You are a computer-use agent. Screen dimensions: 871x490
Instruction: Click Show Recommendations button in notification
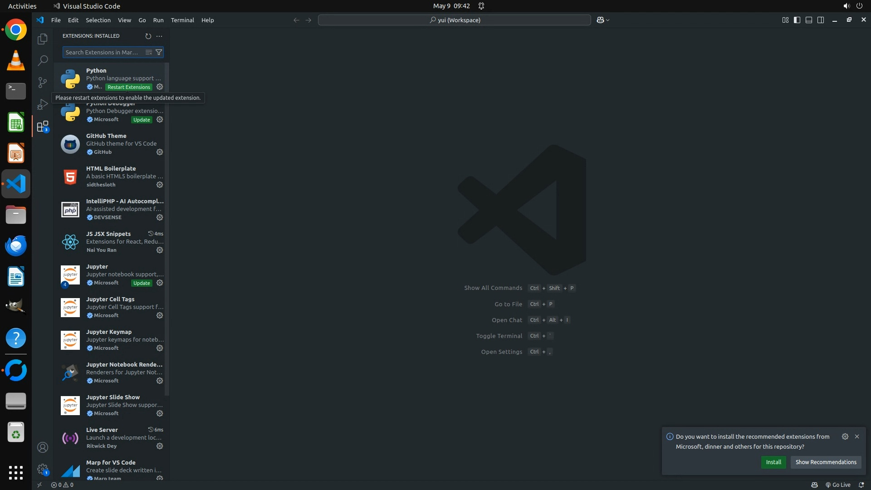(826, 462)
